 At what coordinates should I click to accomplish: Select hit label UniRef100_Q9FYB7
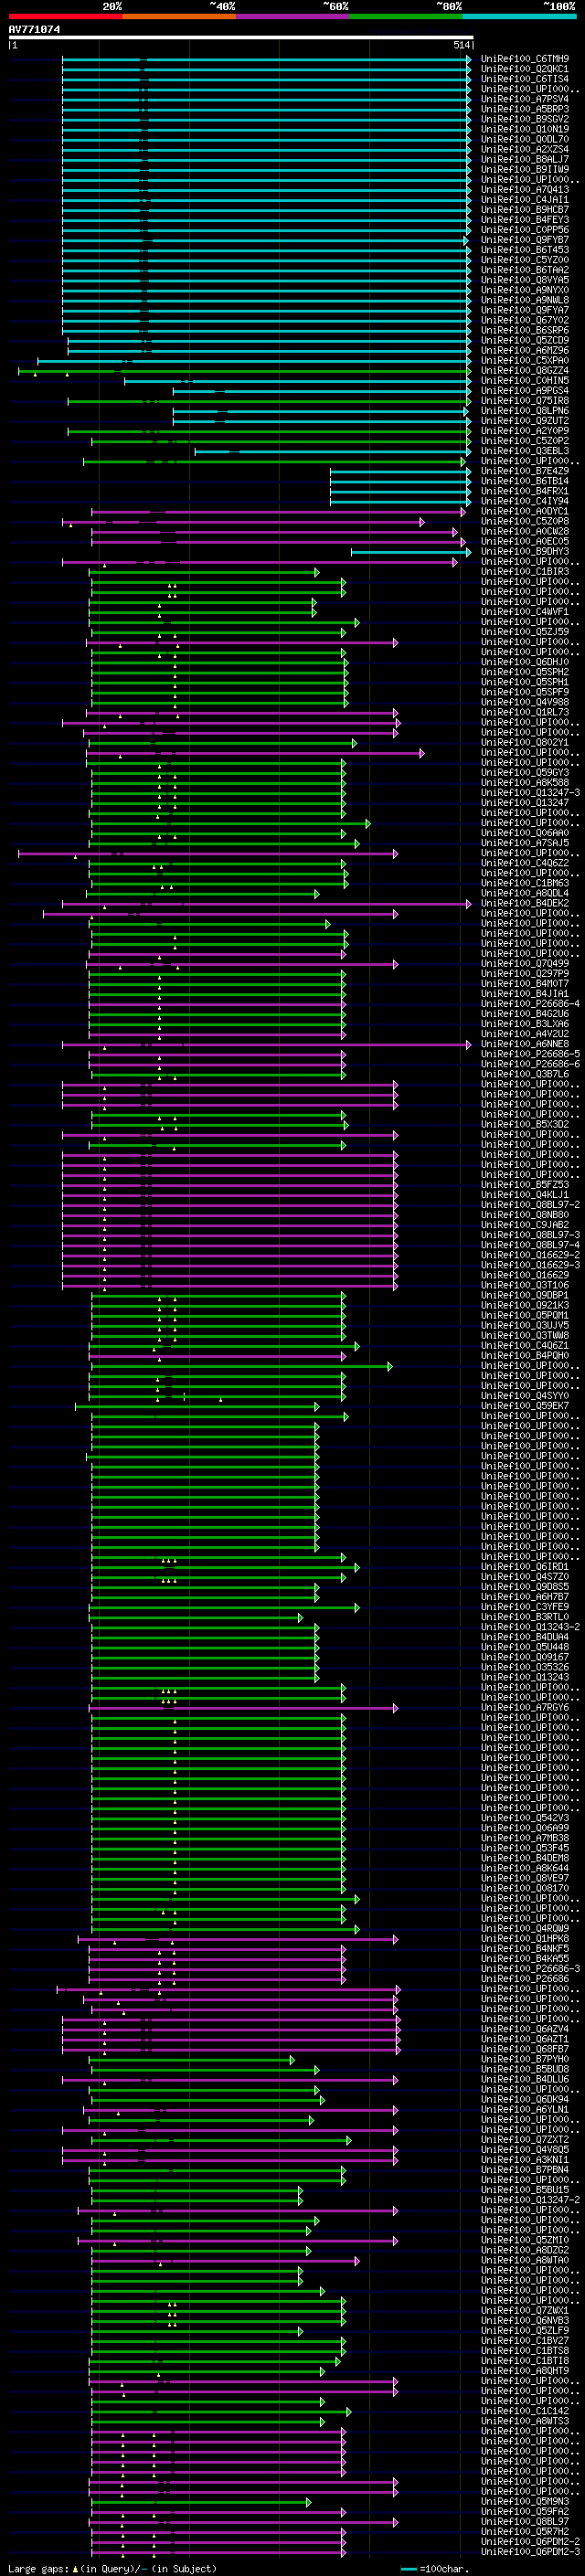525,240
